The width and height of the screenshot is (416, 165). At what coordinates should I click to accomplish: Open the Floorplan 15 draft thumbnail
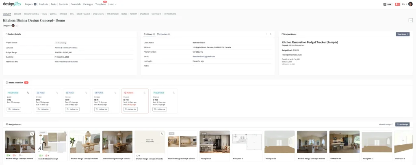(x=214, y=142)
